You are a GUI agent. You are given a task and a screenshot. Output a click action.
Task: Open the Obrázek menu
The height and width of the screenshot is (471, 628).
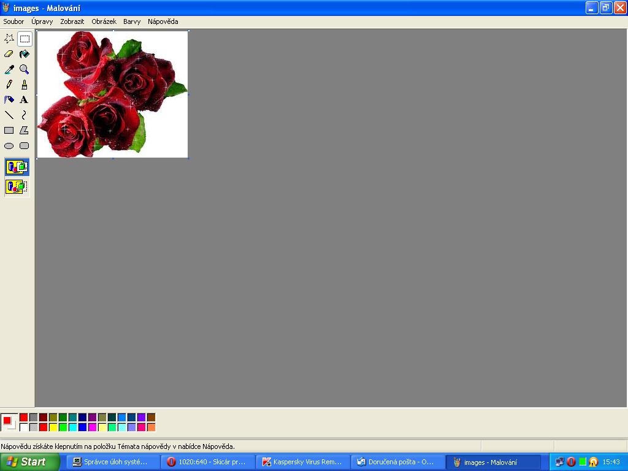[104, 21]
